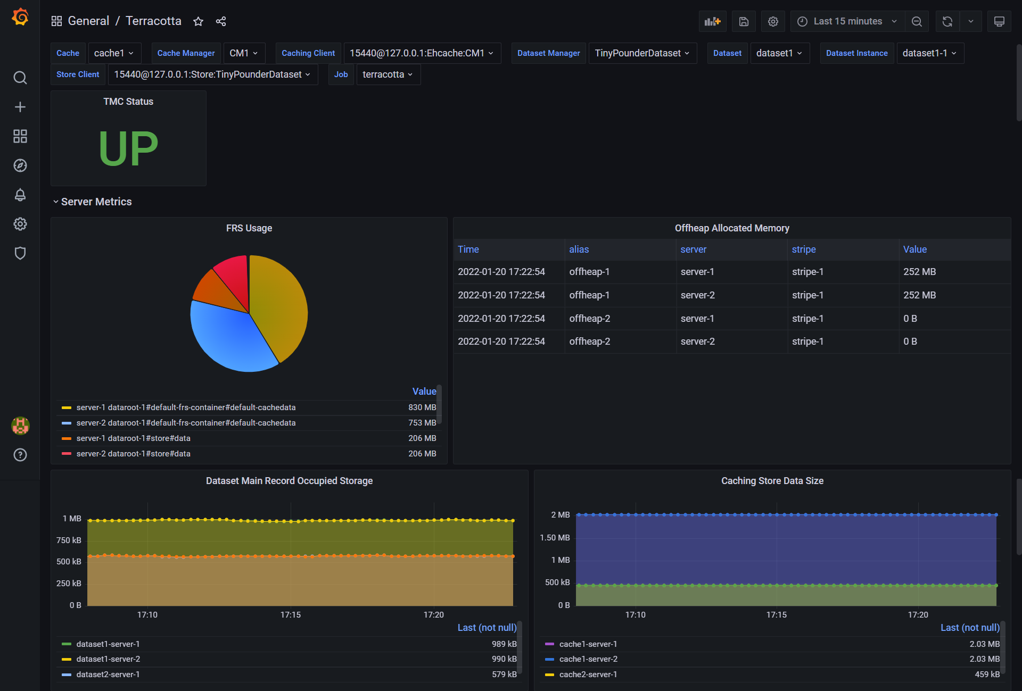1022x691 pixels.
Task: Save the dashboard using the disk icon
Action: pos(744,21)
